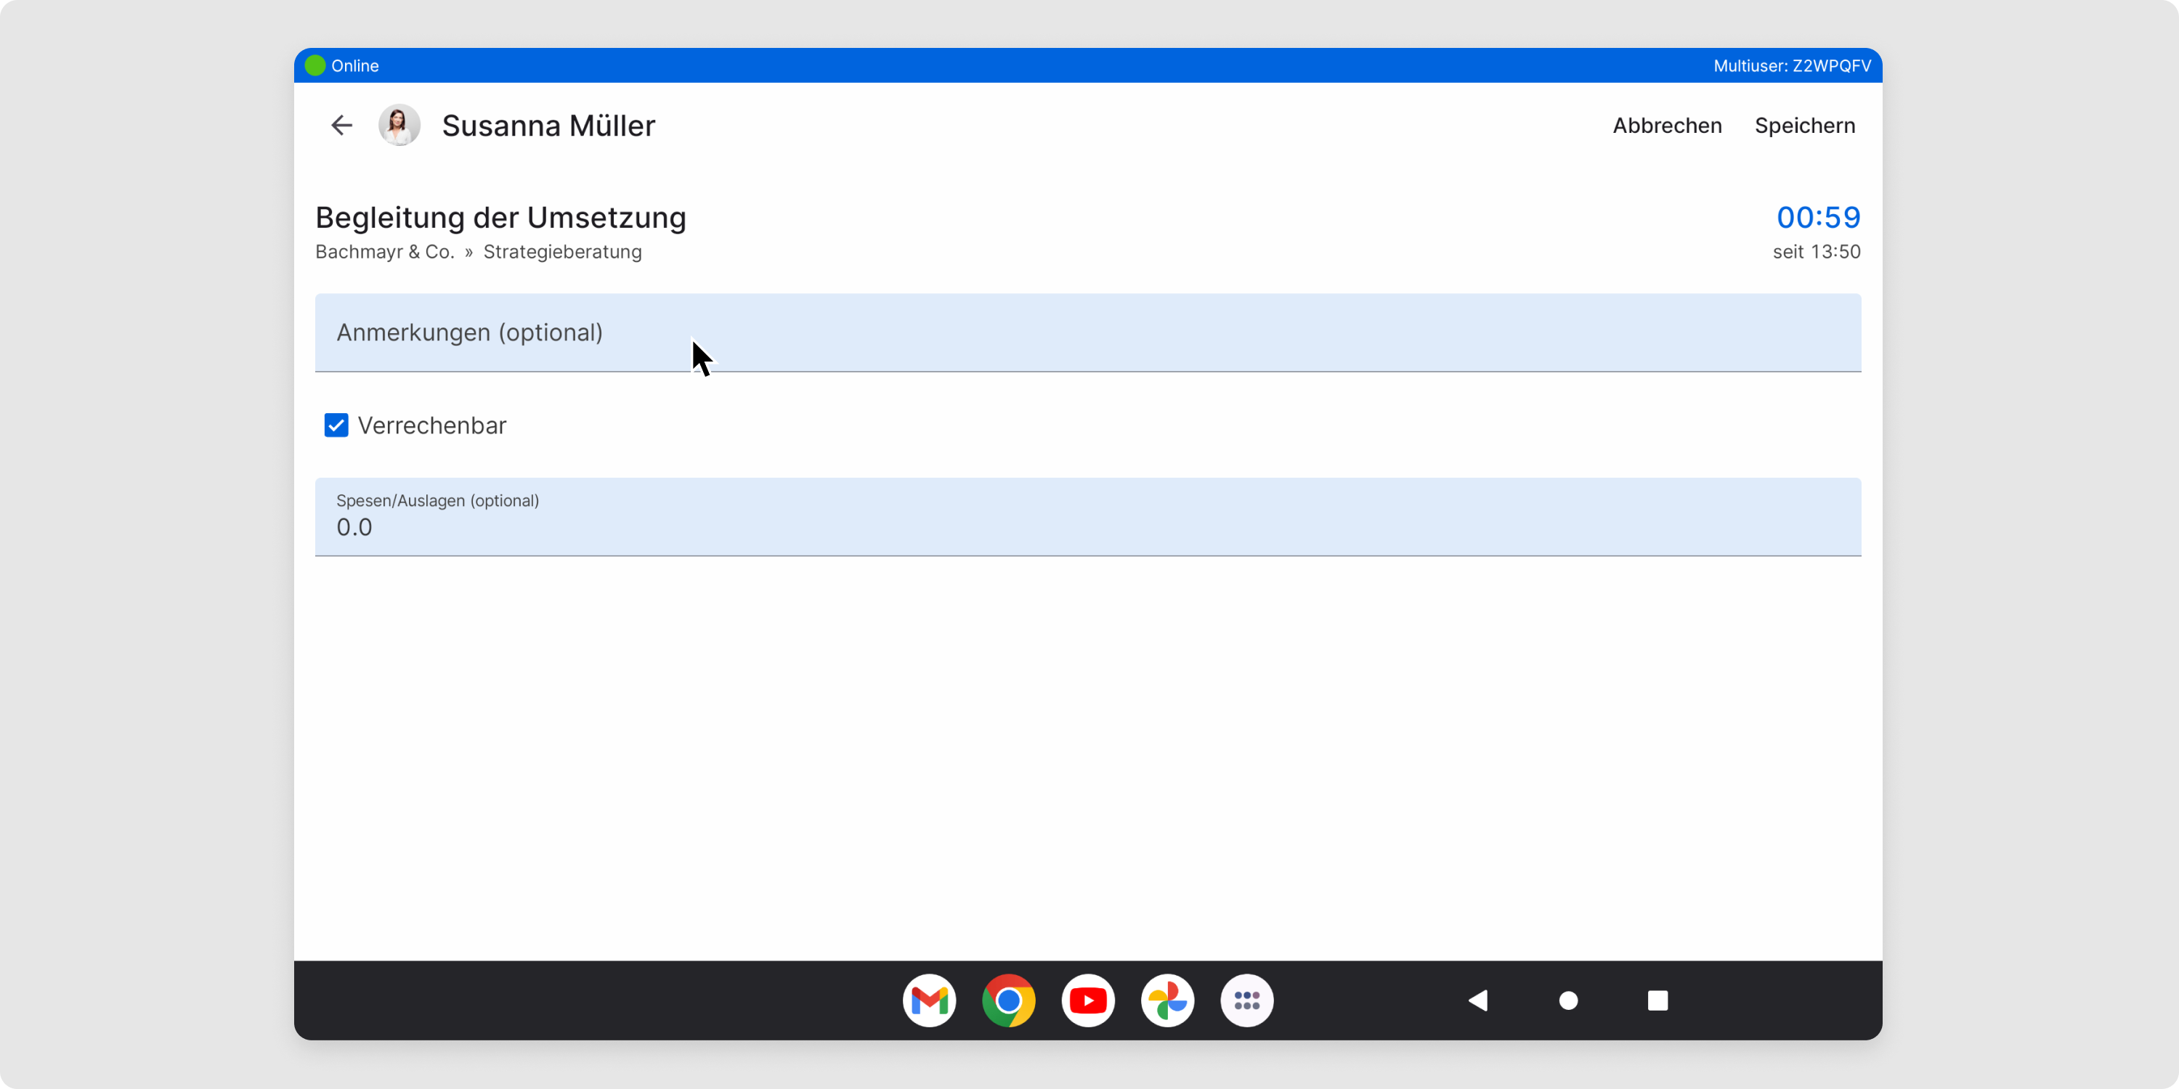Click the Begleitung der Umsetzung title
The image size is (2179, 1089).
tap(500, 217)
